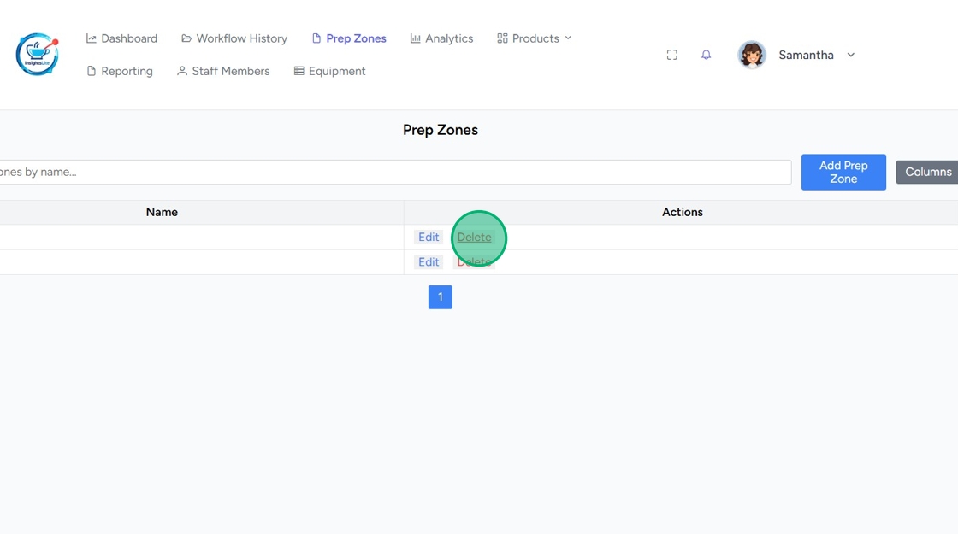Open the Equipment page
958x534 pixels.
pyautogui.click(x=329, y=72)
